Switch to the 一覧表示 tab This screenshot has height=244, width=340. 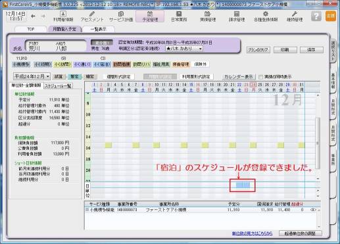point(99,29)
